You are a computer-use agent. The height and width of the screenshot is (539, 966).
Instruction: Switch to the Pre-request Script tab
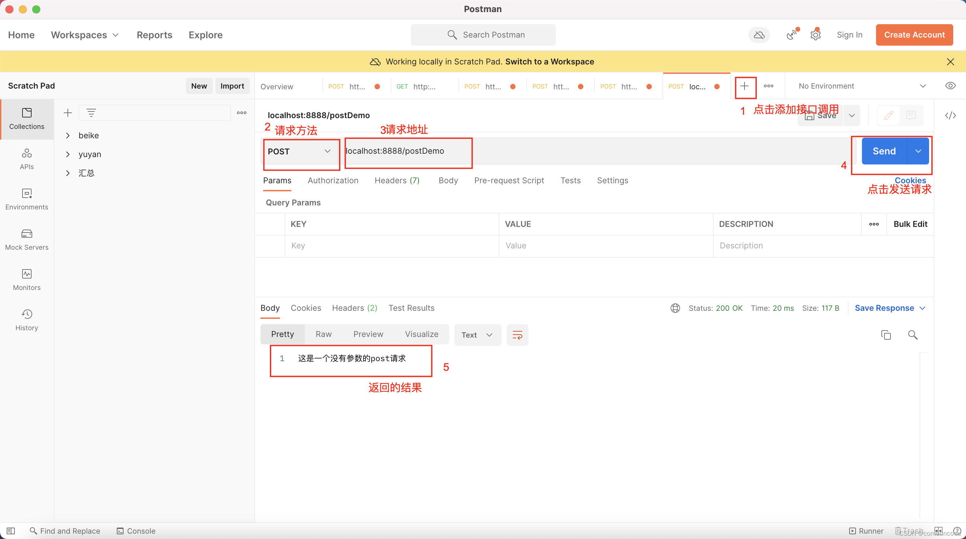(x=509, y=181)
